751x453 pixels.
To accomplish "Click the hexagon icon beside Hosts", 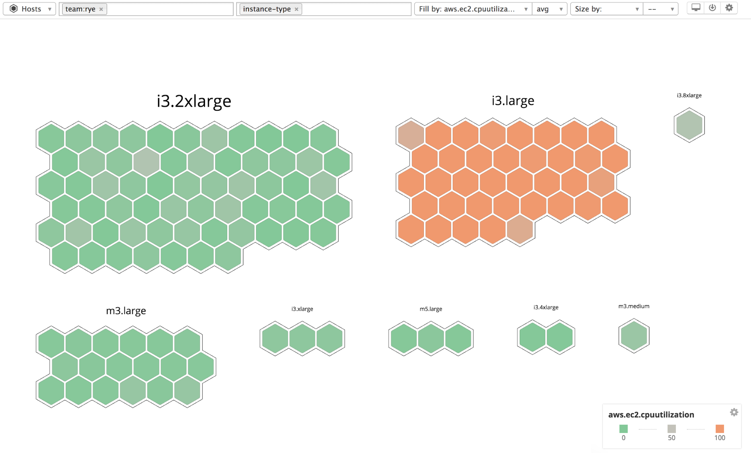I will click(x=14, y=8).
